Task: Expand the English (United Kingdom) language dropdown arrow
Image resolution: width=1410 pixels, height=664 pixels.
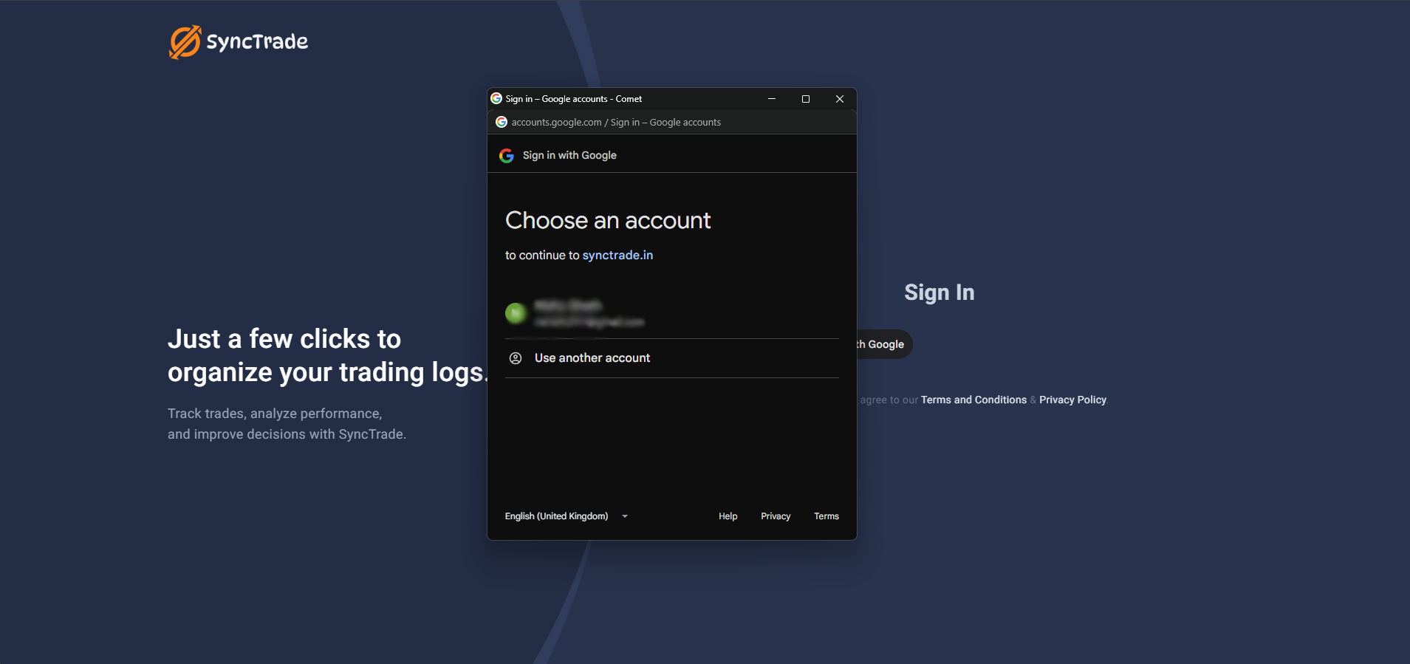Action: (625, 516)
